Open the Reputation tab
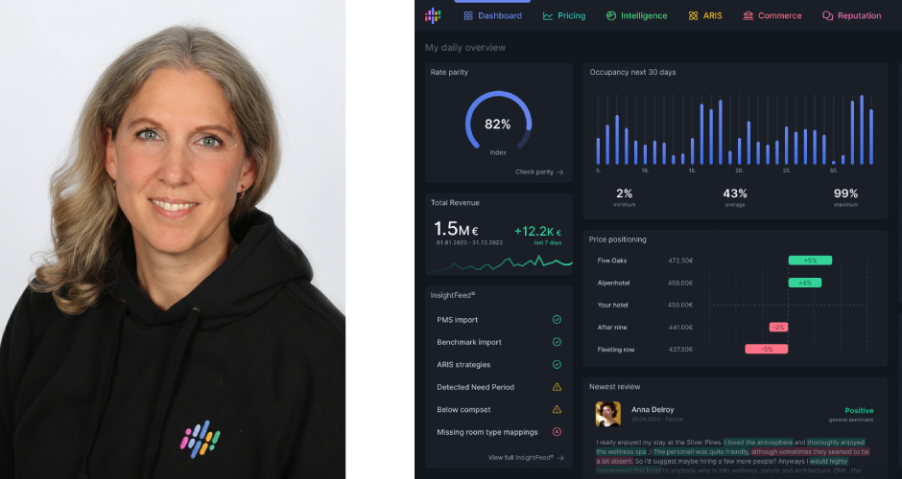This screenshot has width=902, height=479. [x=852, y=16]
